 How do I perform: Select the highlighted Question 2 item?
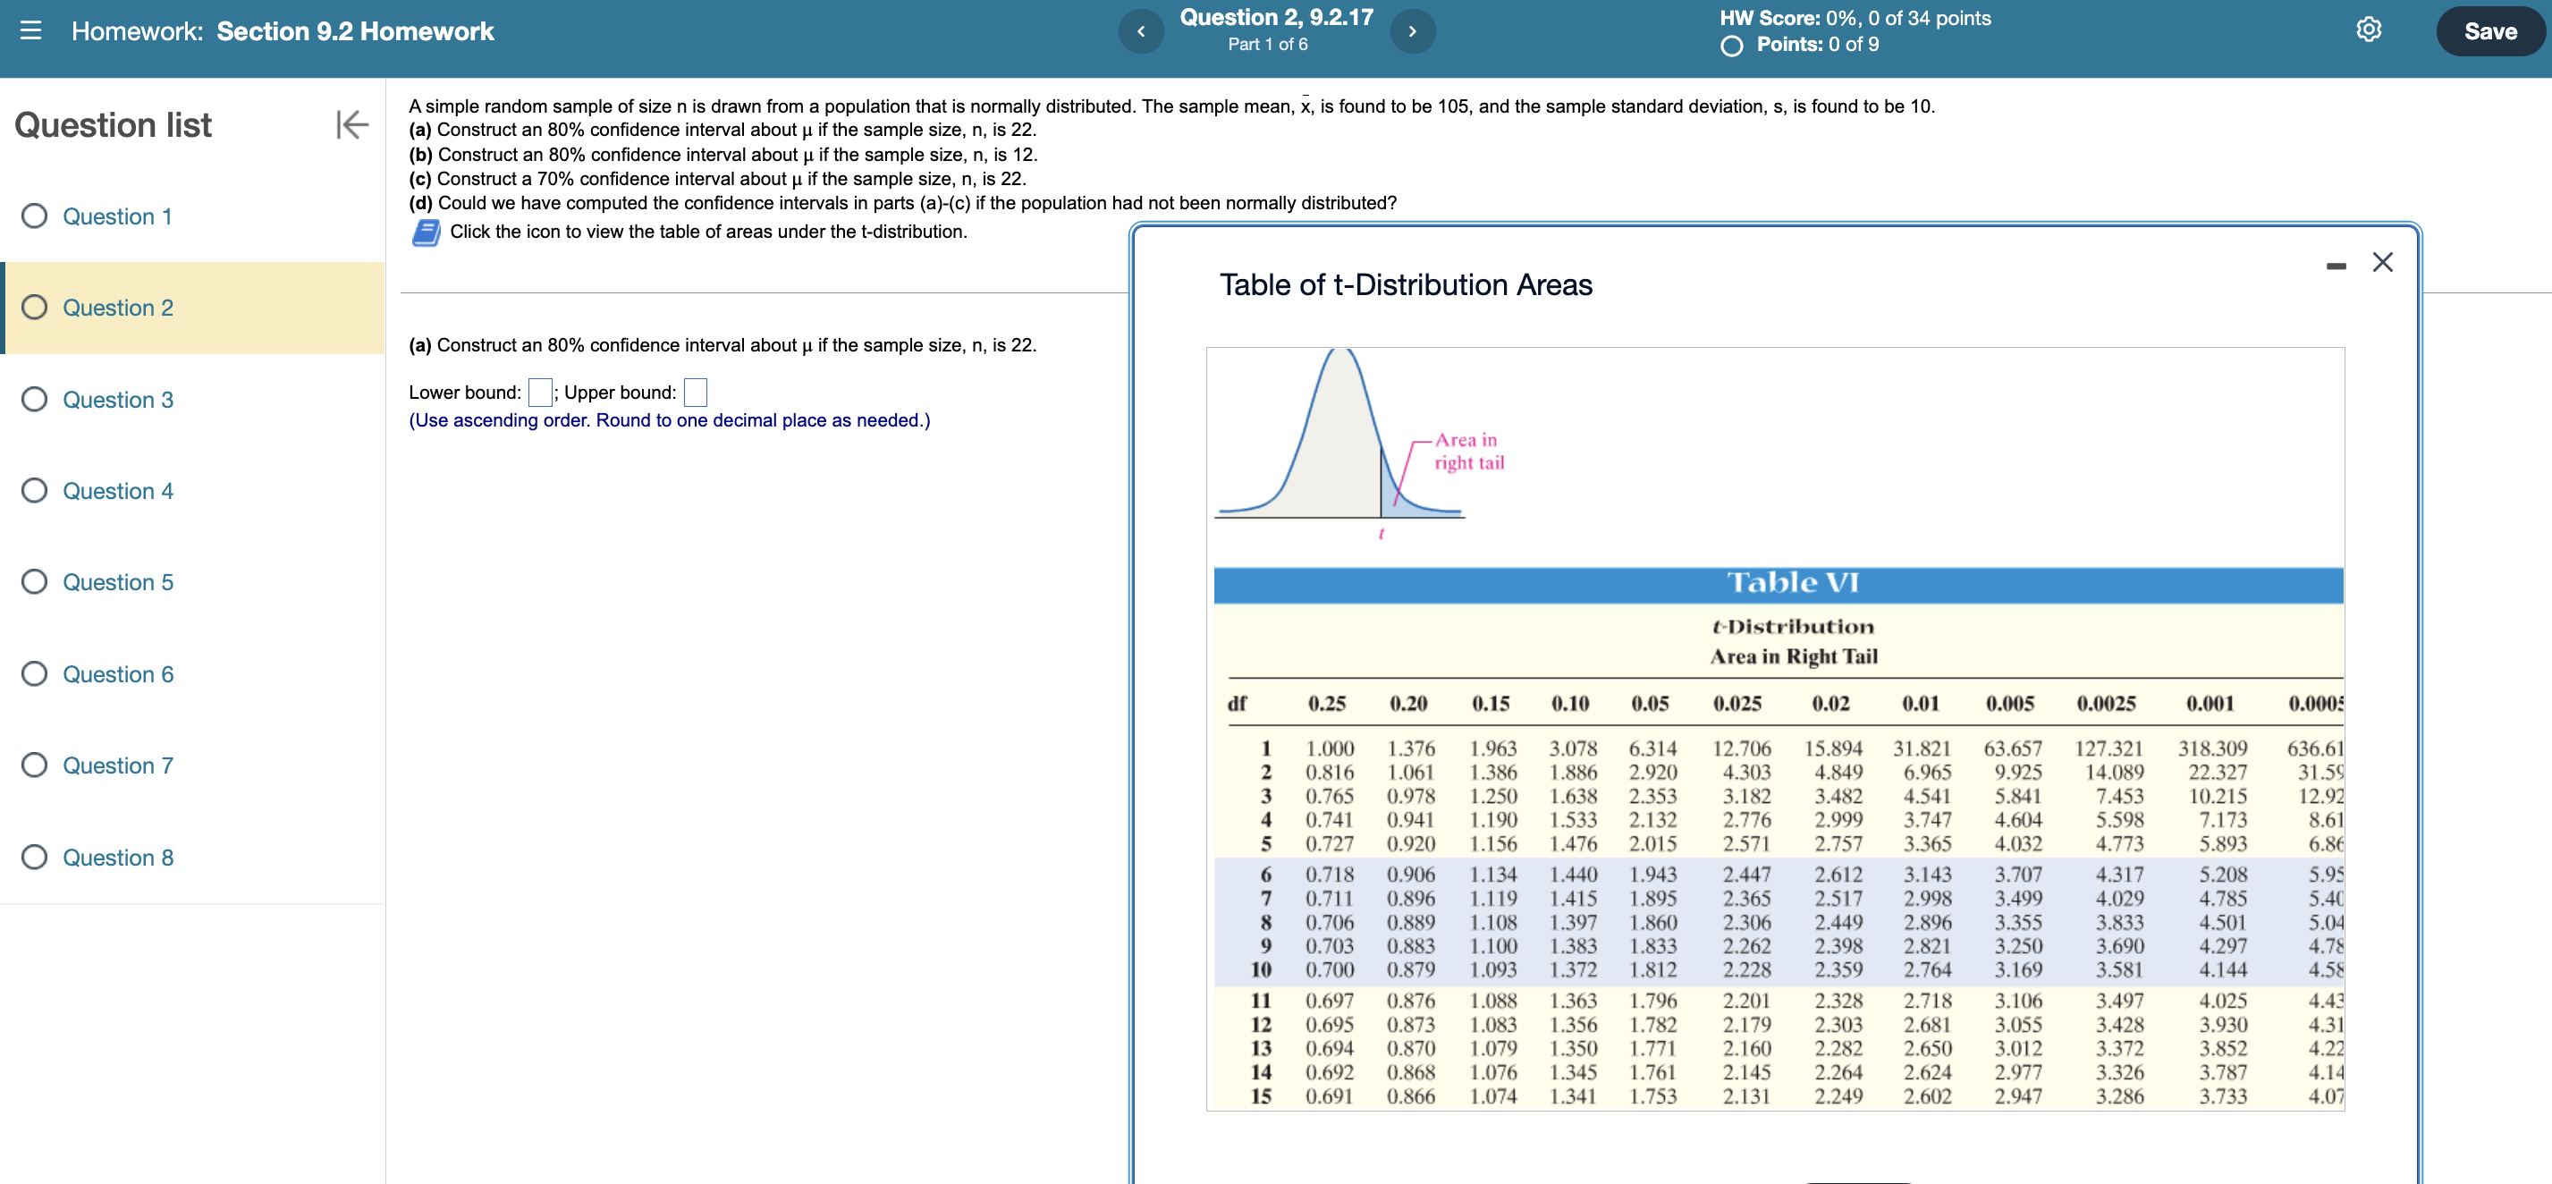tap(118, 307)
